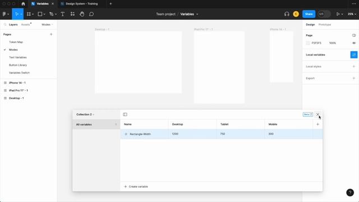Open local variables settings icon
Image resolution: width=359 pixels, height=202 pixels.
[354, 55]
